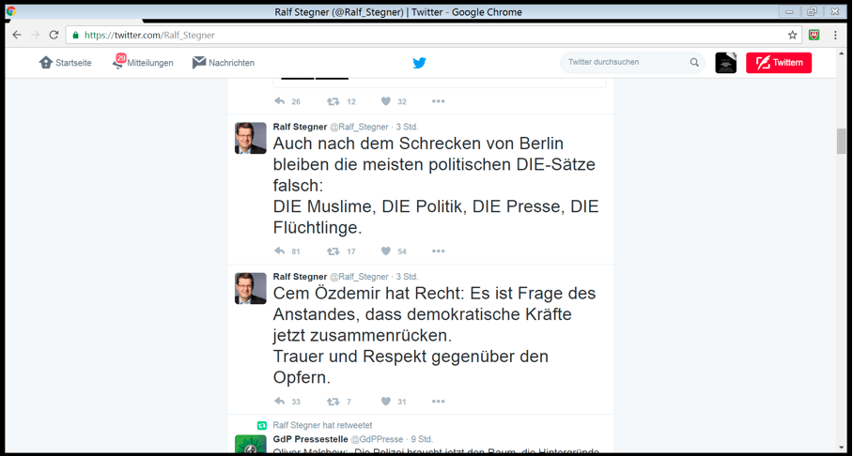Screen dimensions: 853x456
Task: Go back to the previous page
Action: pos(17,35)
